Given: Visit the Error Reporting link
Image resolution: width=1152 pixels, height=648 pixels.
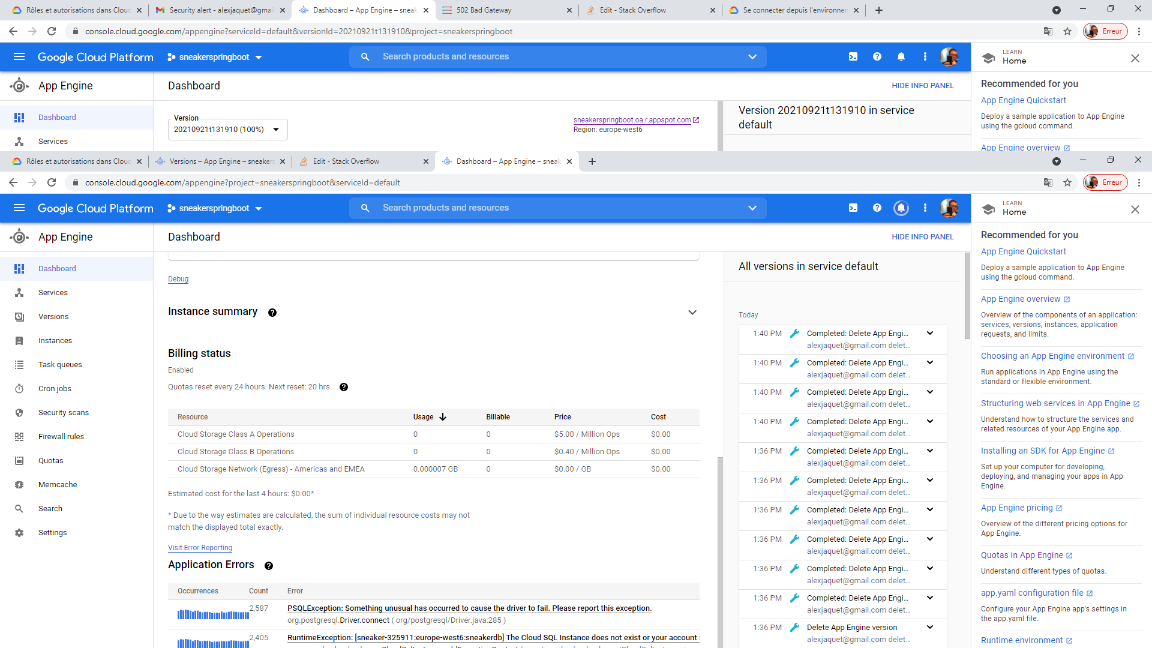Looking at the screenshot, I should pos(200,547).
